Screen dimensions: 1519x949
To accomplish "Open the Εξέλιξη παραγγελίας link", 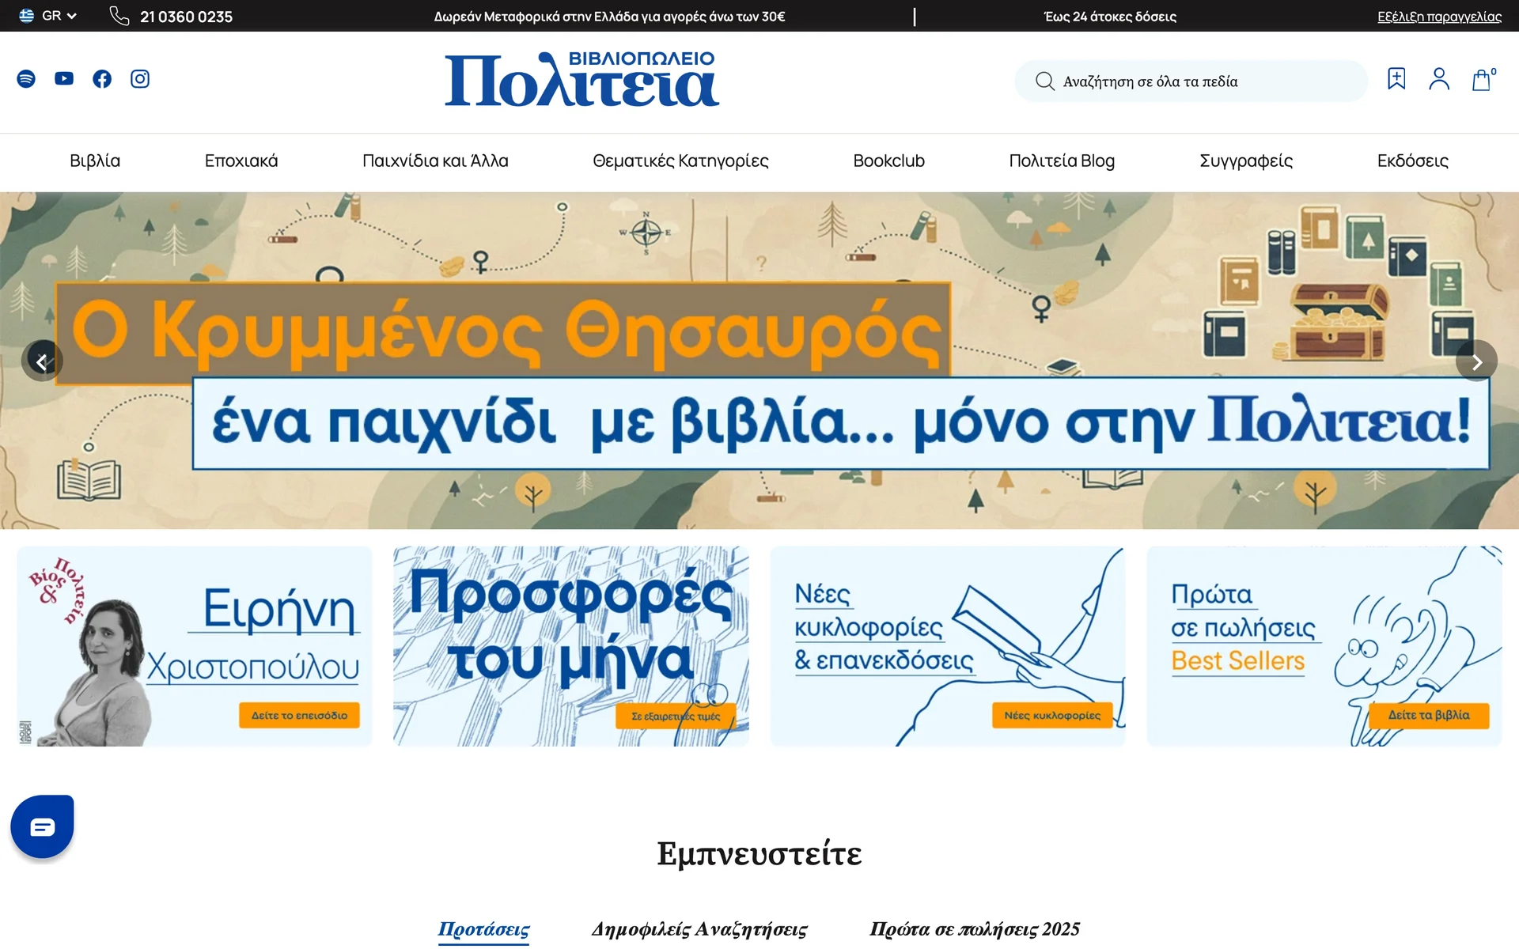I will (1438, 17).
